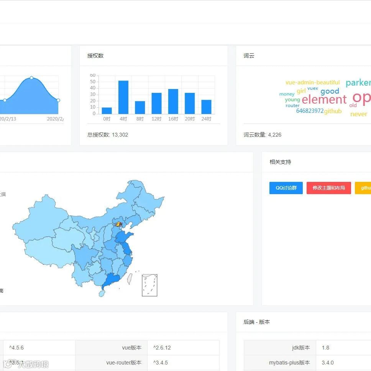Click the word 'element' in the word cloud

coord(324,99)
